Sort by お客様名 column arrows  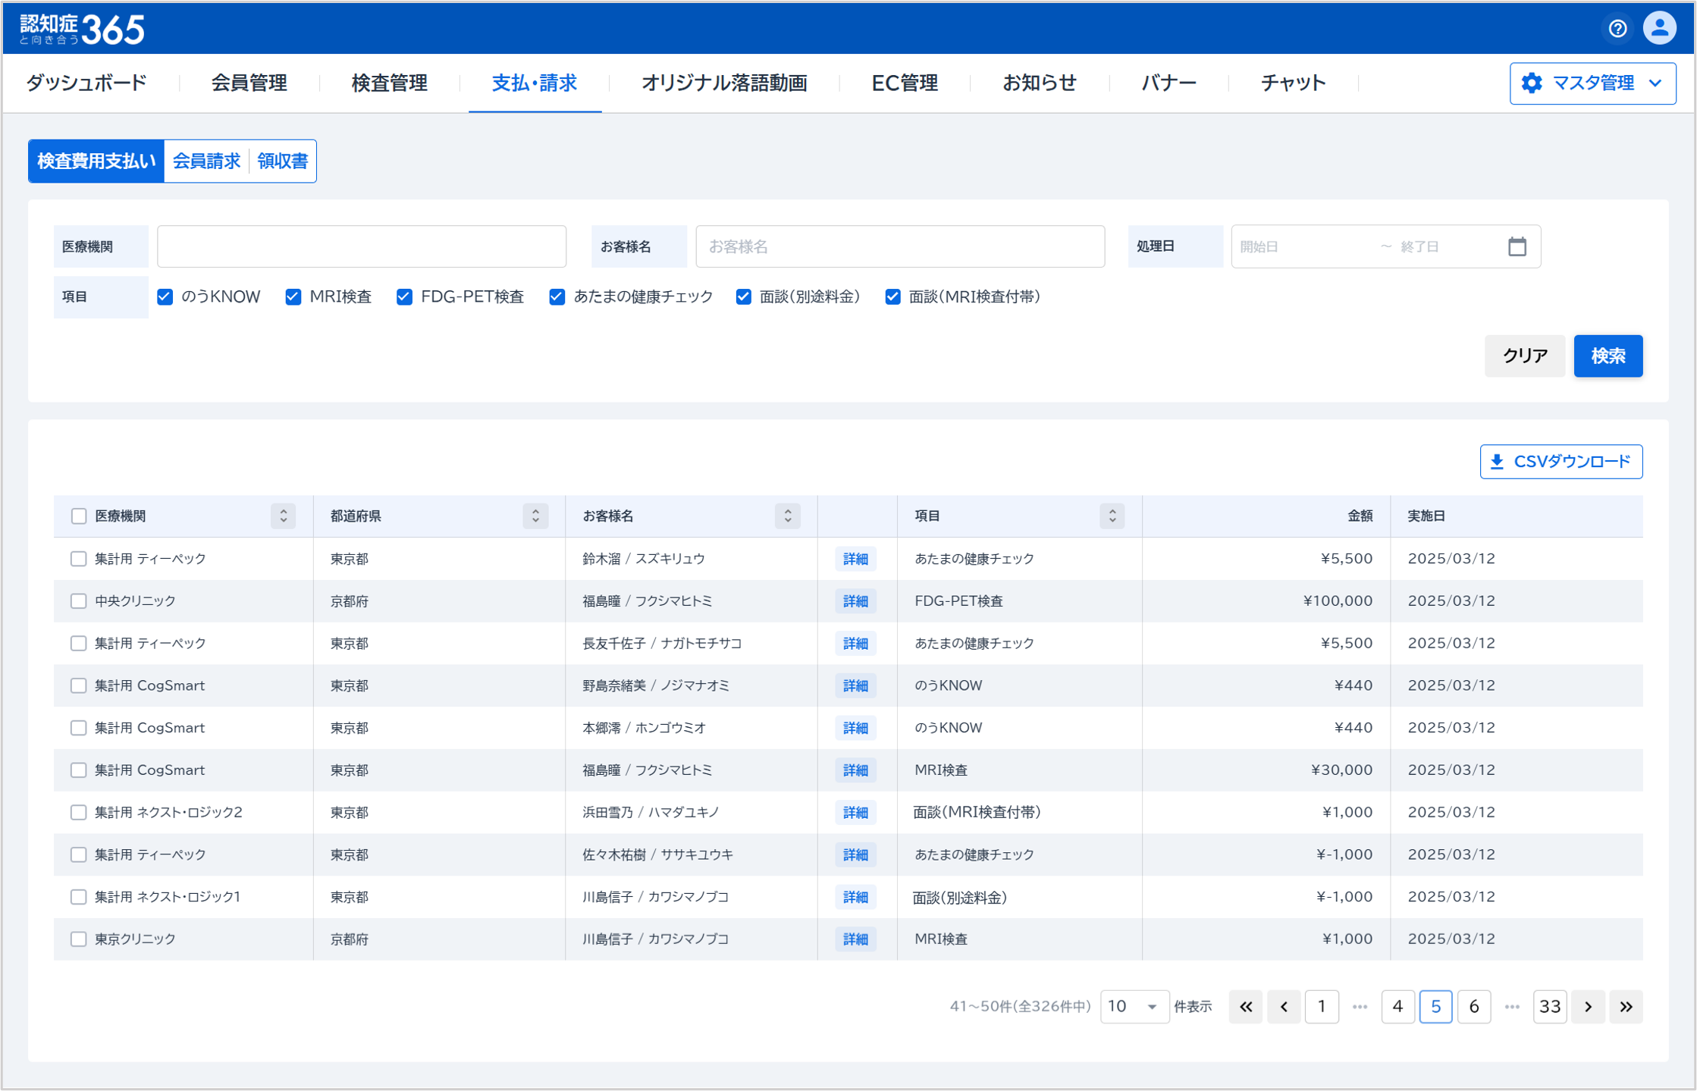click(788, 516)
